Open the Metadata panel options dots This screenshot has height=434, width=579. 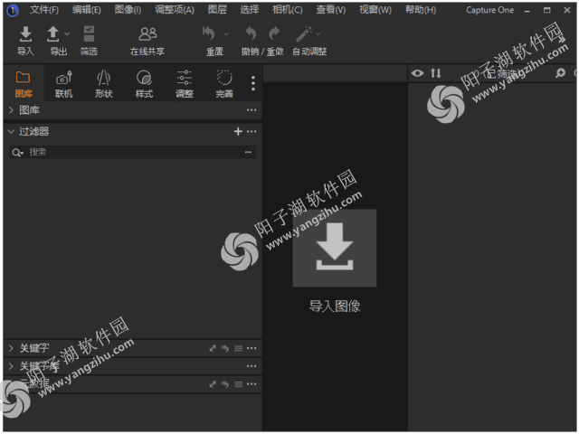pyautogui.click(x=252, y=384)
